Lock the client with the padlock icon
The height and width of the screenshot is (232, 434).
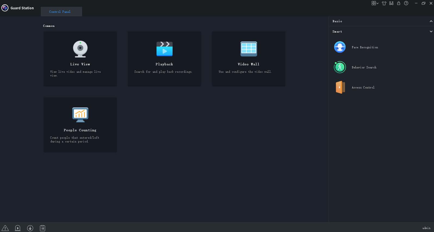(x=399, y=3)
